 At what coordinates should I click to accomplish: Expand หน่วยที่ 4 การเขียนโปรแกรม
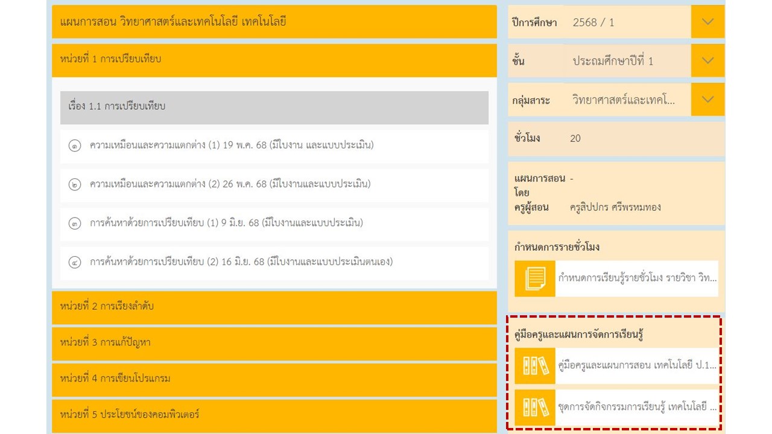coord(274,379)
